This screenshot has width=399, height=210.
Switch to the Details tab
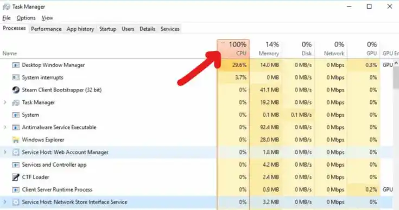tap(147, 29)
